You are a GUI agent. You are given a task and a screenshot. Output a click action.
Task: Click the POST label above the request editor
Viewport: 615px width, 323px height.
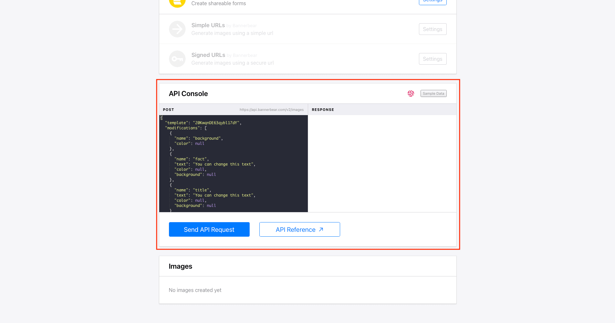168,110
